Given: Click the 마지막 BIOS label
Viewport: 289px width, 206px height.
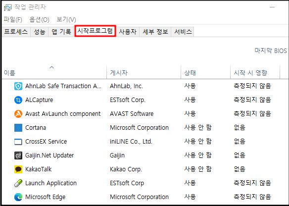Looking at the screenshot, I should coord(271,51).
